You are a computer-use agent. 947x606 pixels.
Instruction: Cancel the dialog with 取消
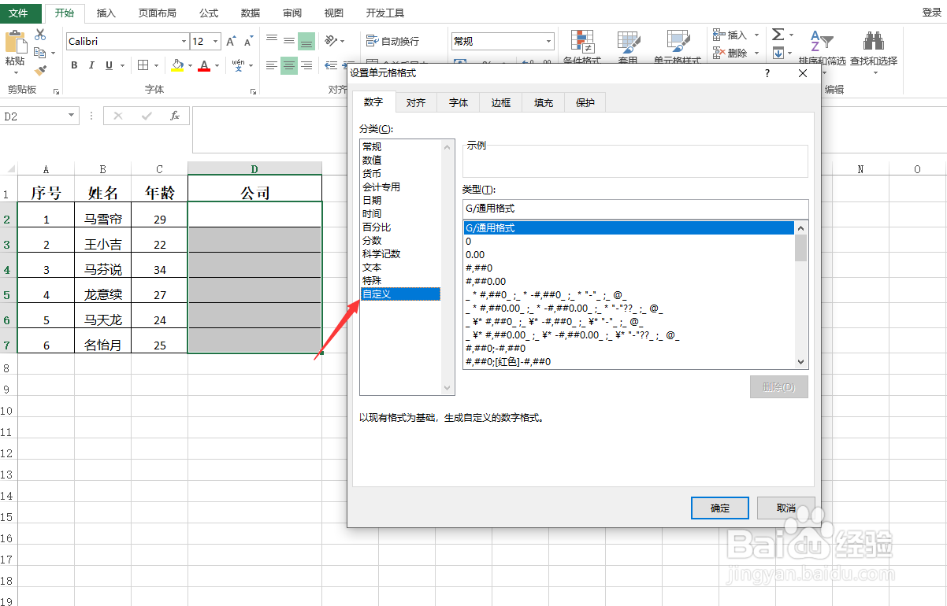[786, 508]
